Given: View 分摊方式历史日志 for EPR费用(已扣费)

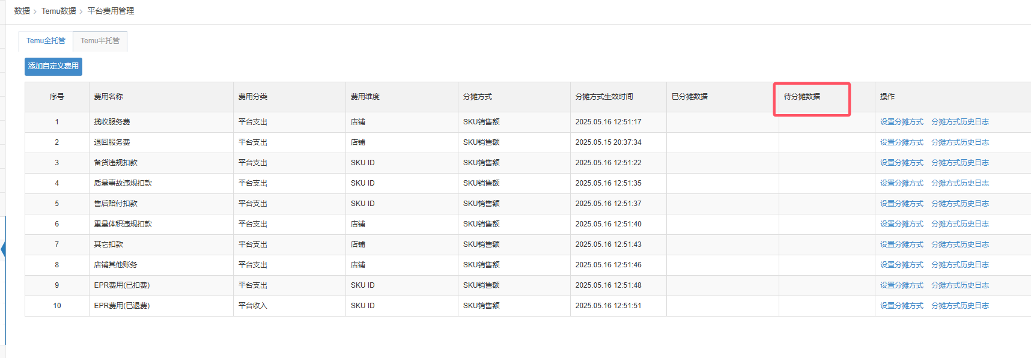Looking at the screenshot, I should click(960, 285).
